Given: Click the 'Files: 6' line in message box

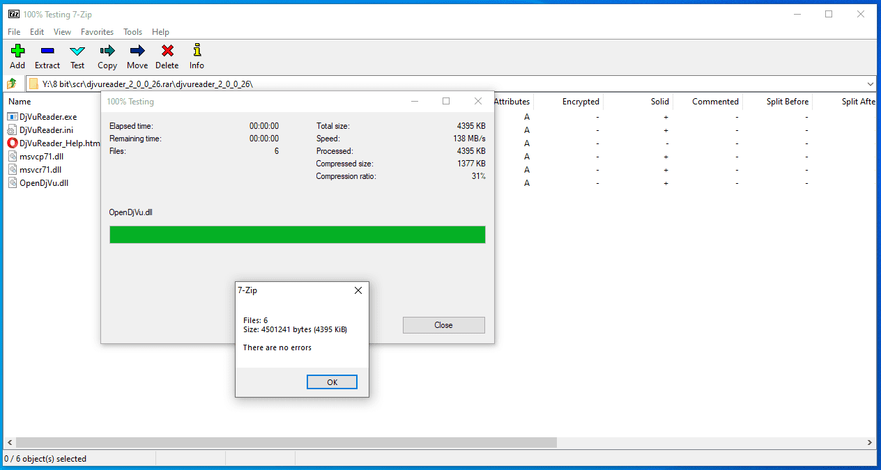Looking at the screenshot, I should [255, 320].
